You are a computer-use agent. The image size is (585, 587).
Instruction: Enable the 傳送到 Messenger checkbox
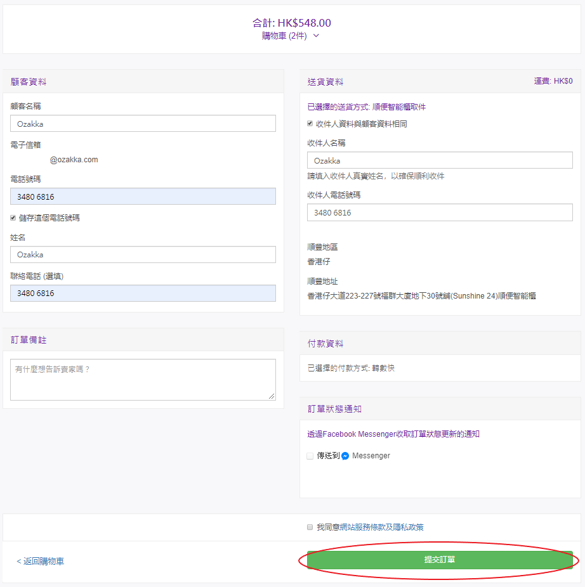point(310,456)
